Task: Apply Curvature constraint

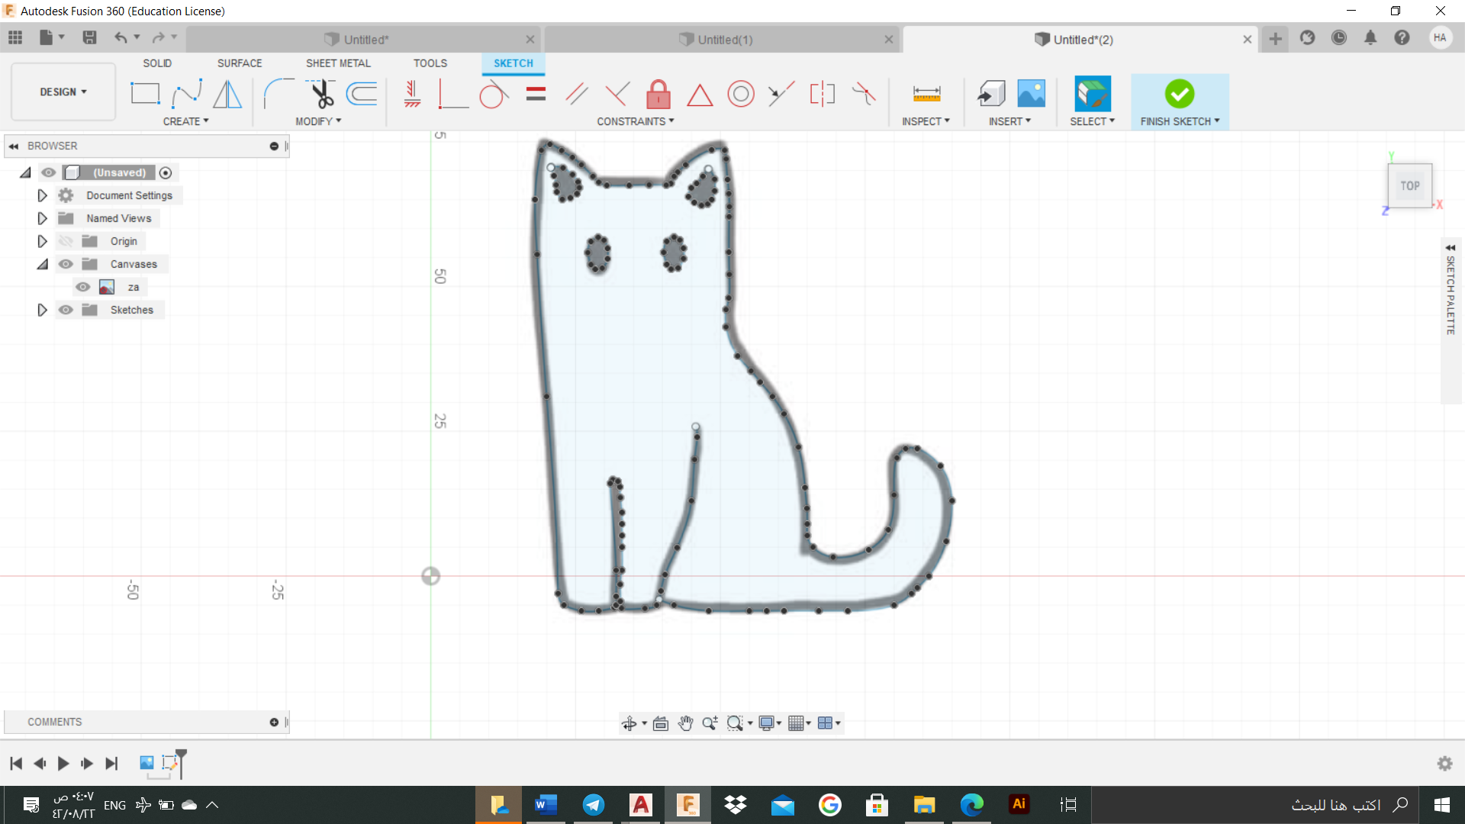Action: [x=864, y=94]
